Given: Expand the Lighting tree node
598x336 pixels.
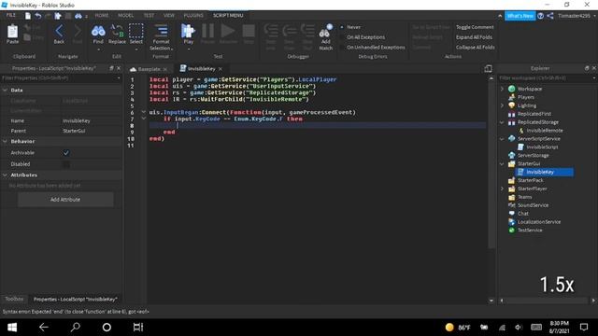Looking at the screenshot, I should (x=502, y=105).
